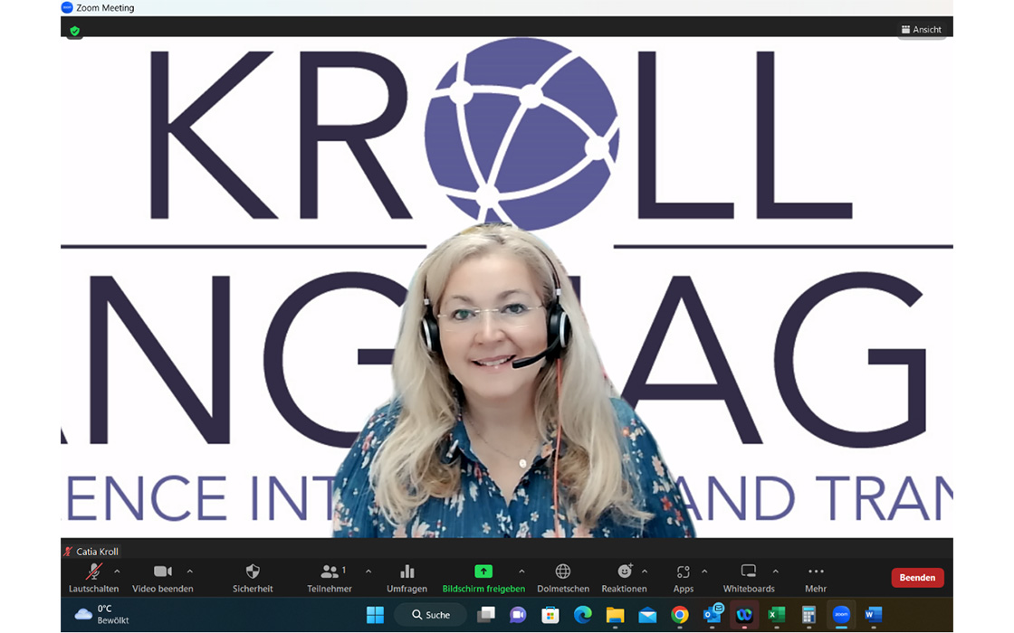Open Google Chrome from taskbar
This screenshot has height=633, width=1014.
[680, 615]
